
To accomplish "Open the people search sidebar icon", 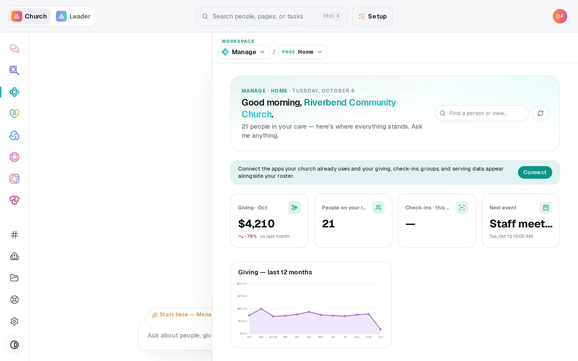I will pos(14,70).
